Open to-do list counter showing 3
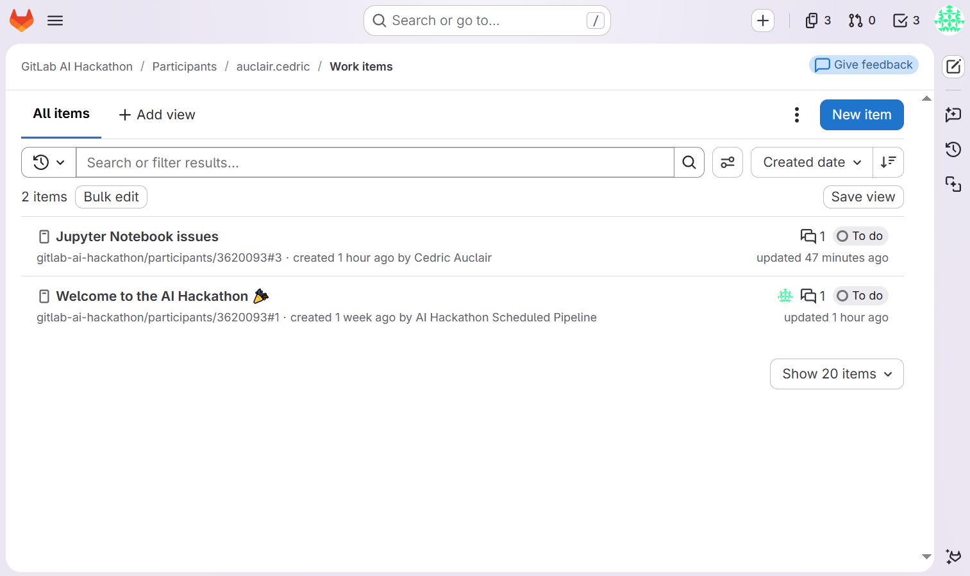This screenshot has width=970, height=576. pyautogui.click(x=907, y=21)
